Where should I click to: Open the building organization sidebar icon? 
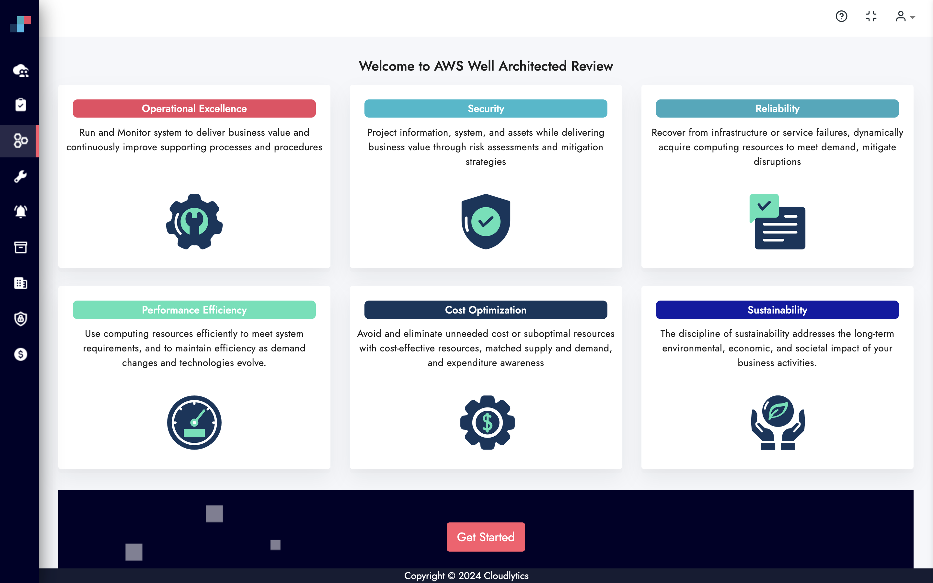(x=20, y=283)
